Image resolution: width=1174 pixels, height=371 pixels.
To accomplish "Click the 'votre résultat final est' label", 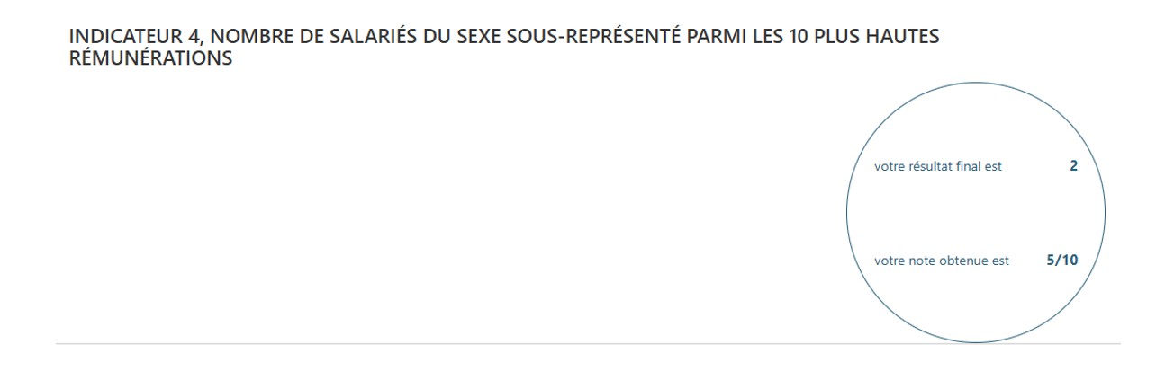I will (925, 166).
